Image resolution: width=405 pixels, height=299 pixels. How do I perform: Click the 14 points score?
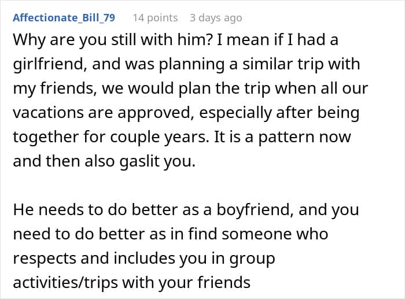coord(155,18)
